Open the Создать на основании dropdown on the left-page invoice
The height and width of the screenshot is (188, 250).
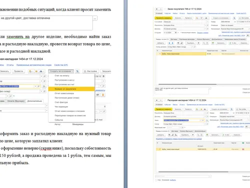[61, 71]
